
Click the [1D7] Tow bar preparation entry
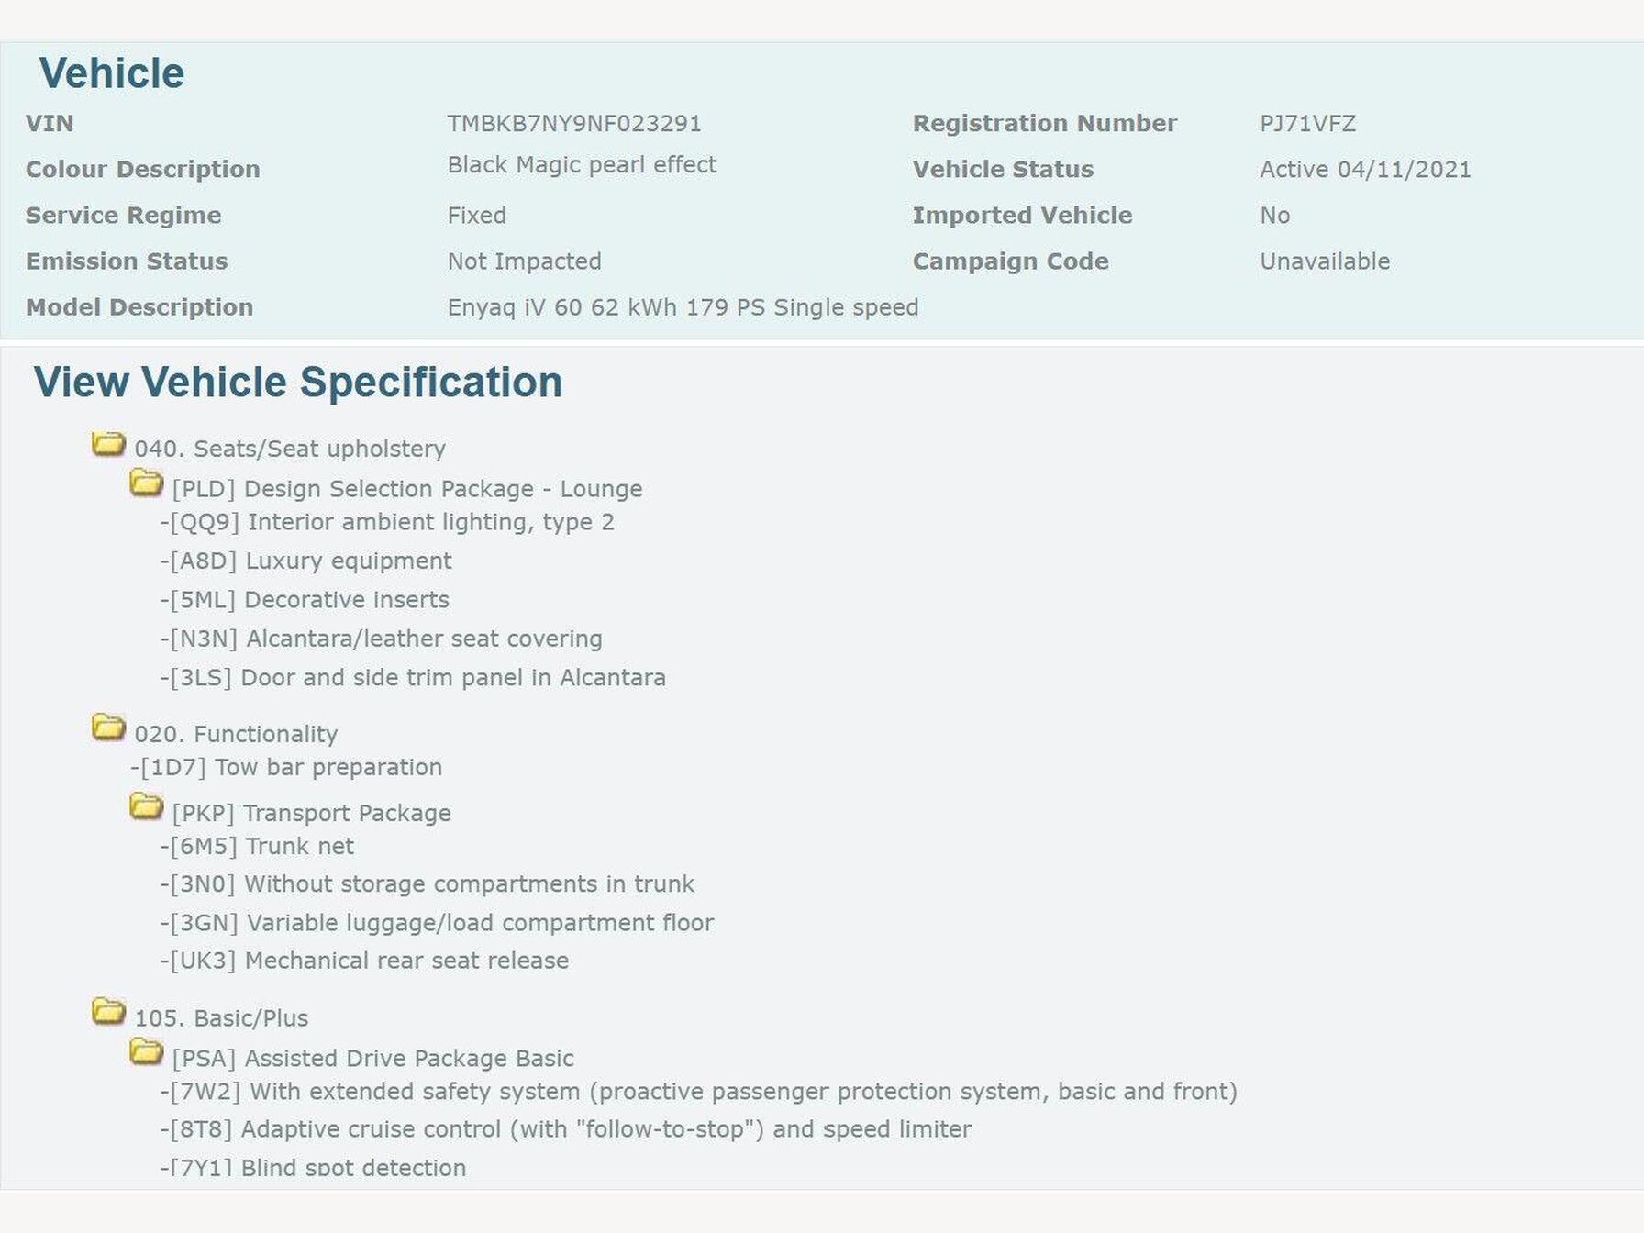pos(286,767)
